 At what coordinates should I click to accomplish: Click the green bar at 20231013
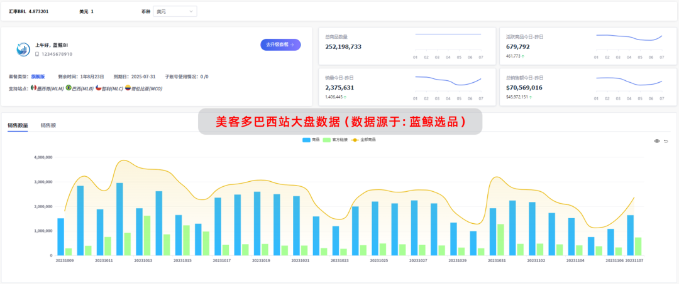[x=146, y=236]
